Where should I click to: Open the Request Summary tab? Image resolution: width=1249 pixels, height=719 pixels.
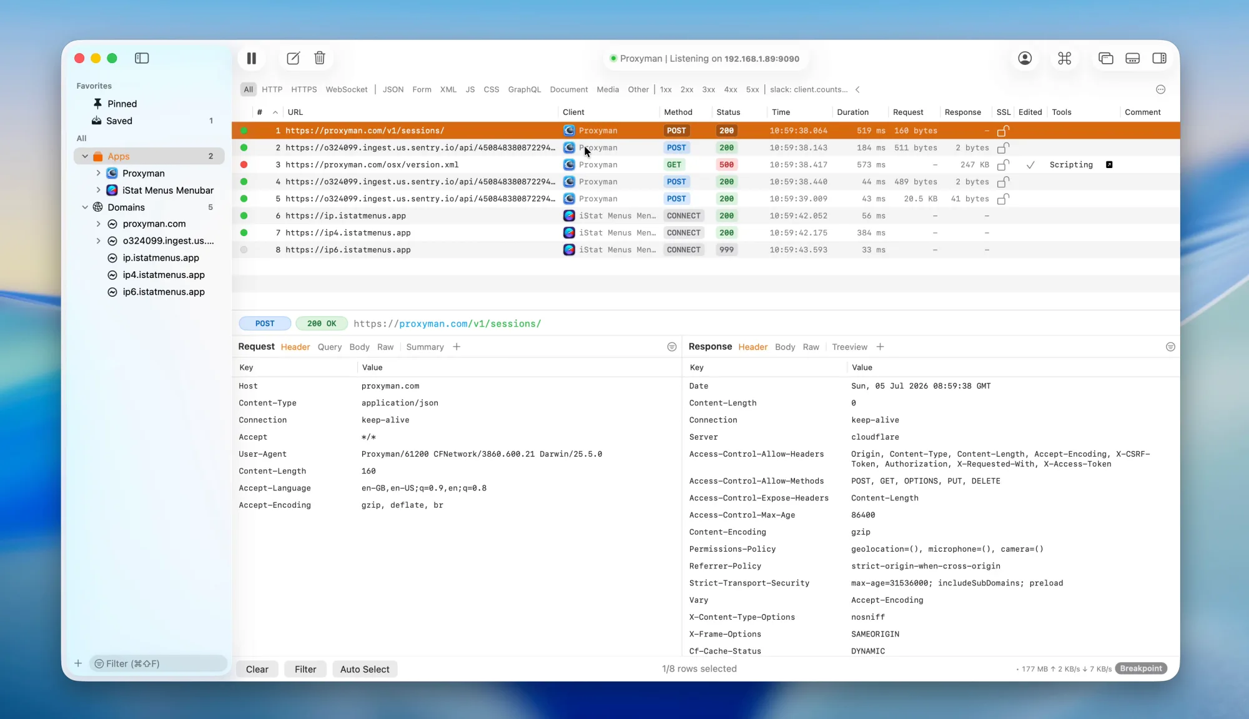point(425,347)
